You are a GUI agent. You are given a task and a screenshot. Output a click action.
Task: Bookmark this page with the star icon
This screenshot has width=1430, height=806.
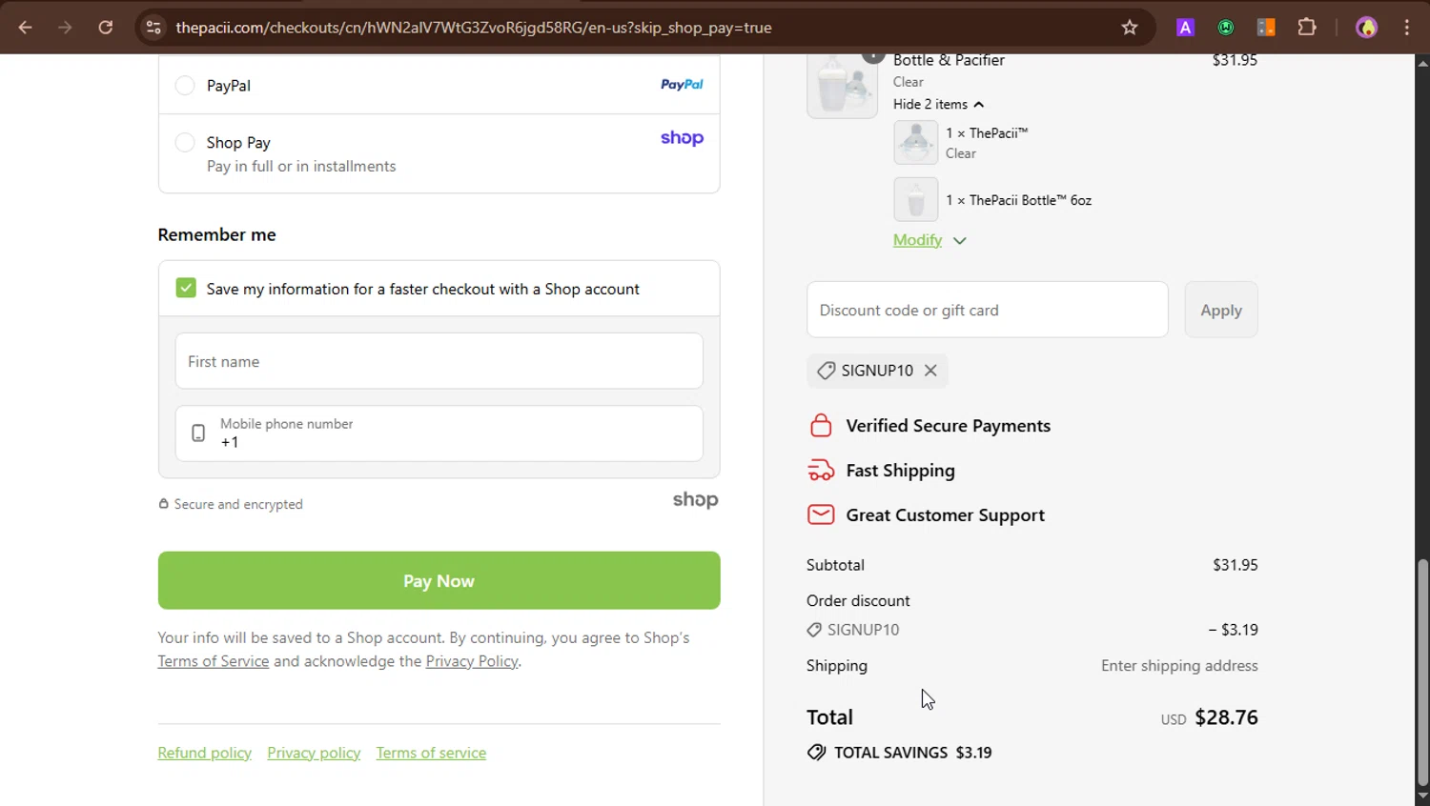coord(1130,28)
